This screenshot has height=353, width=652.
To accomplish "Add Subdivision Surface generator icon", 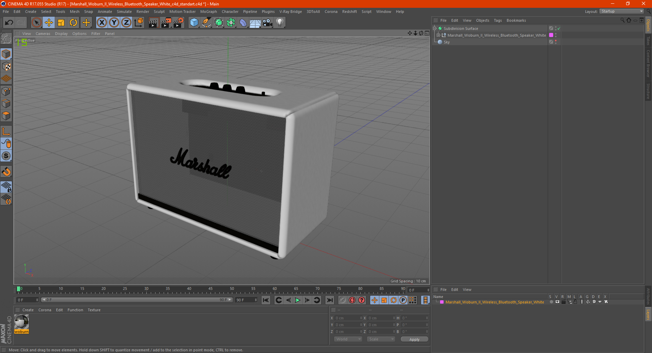I will tap(219, 23).
